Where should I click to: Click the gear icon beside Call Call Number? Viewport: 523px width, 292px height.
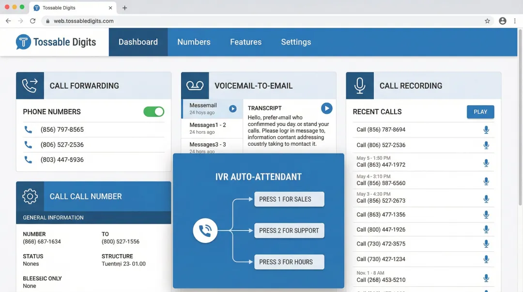30,196
